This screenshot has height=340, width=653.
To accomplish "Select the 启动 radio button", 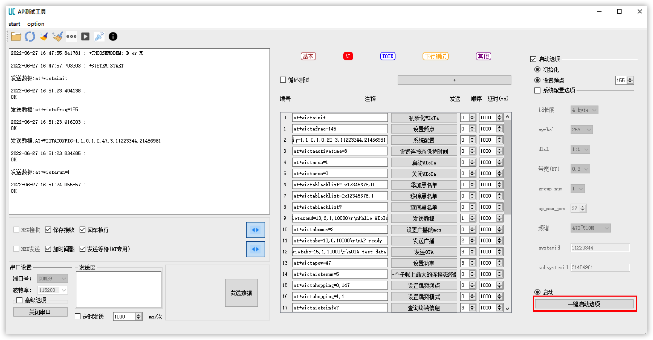I will point(537,292).
